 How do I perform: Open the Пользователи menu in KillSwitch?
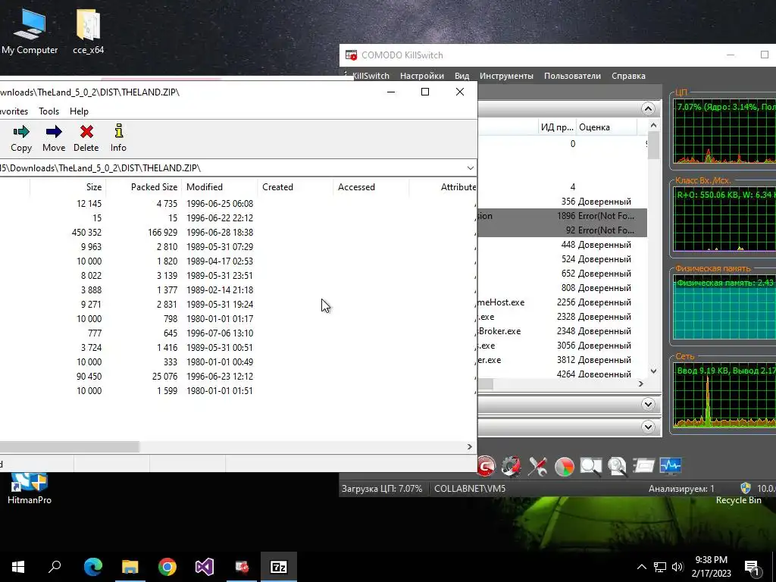coord(572,76)
